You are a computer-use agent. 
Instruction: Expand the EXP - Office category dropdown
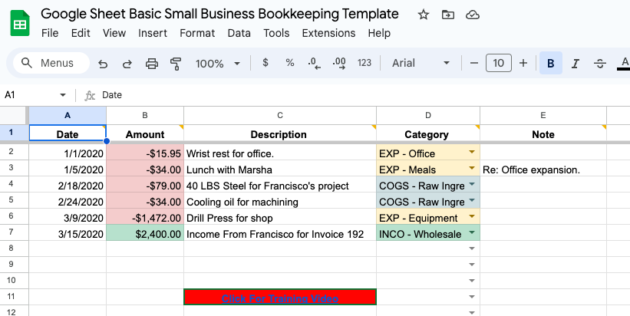click(x=471, y=153)
